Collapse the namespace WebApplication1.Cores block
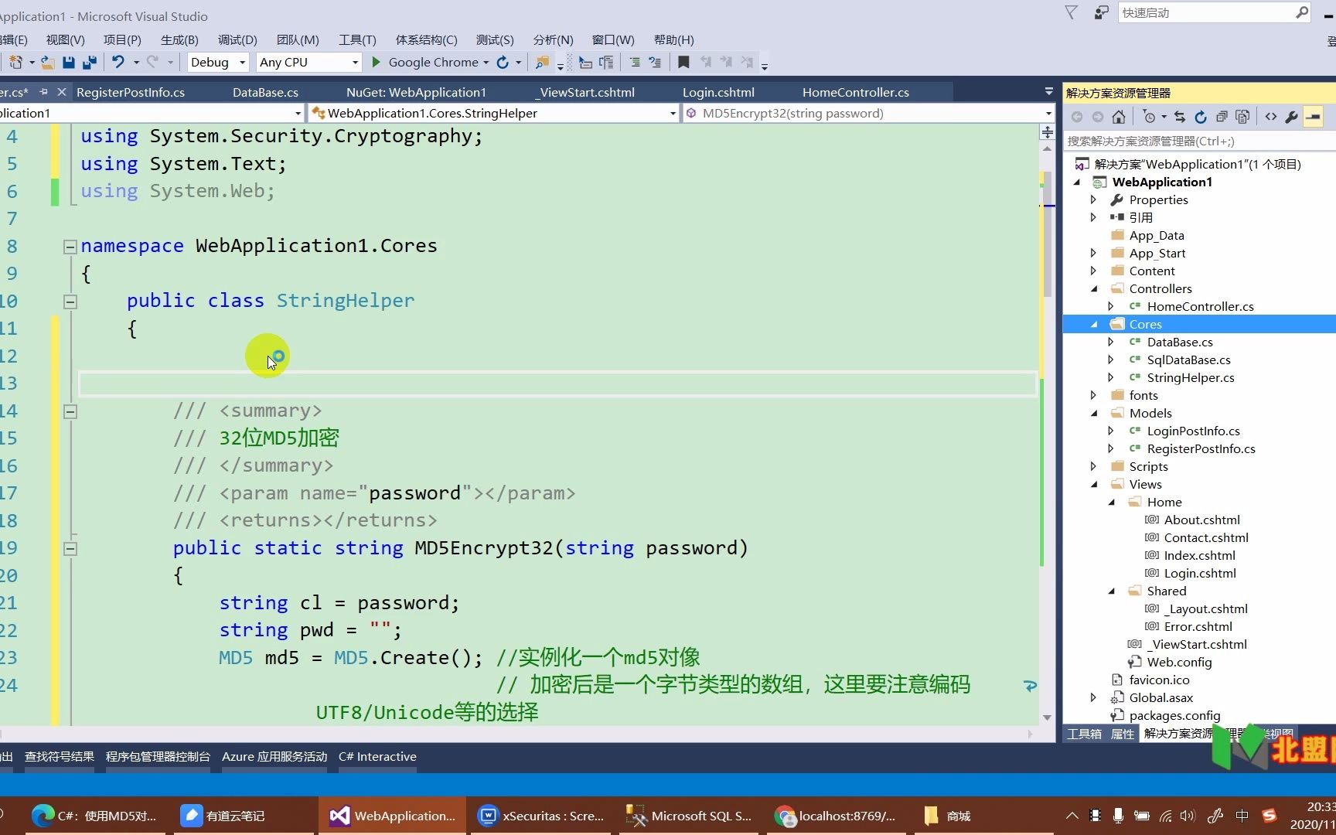Screen dimensions: 1336x835 (x=70, y=247)
